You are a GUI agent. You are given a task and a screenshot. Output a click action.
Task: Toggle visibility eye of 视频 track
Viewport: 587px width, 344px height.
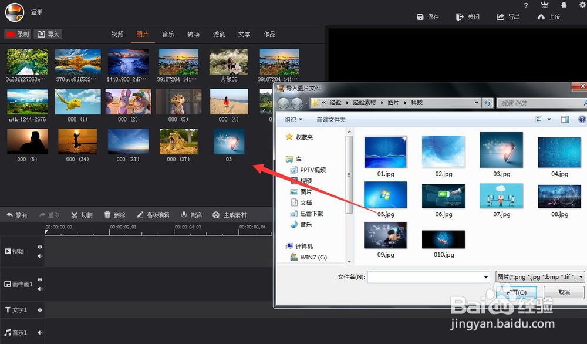click(40, 247)
